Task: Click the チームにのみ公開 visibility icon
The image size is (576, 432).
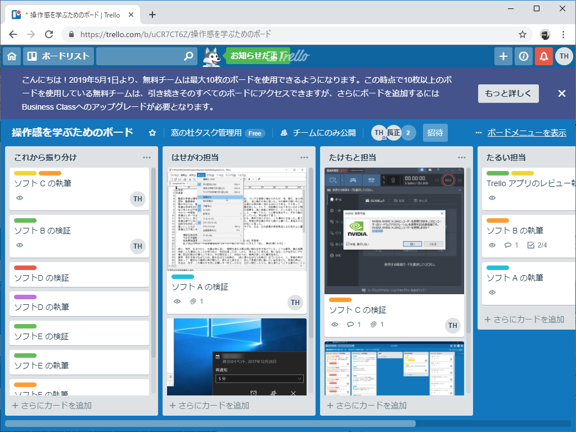Action: tap(284, 132)
